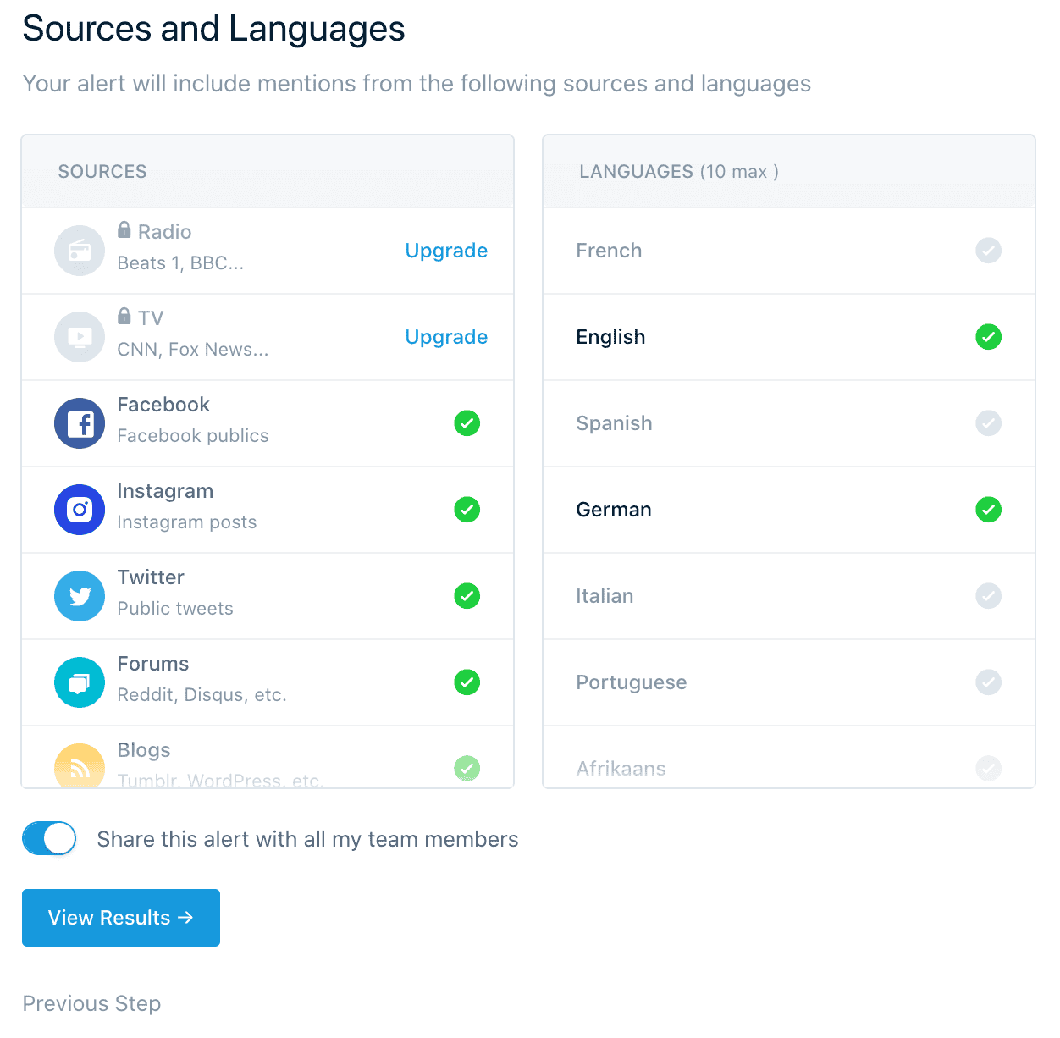Click the Twitter bird icon
The width and height of the screenshot is (1060, 1038).
(80, 596)
